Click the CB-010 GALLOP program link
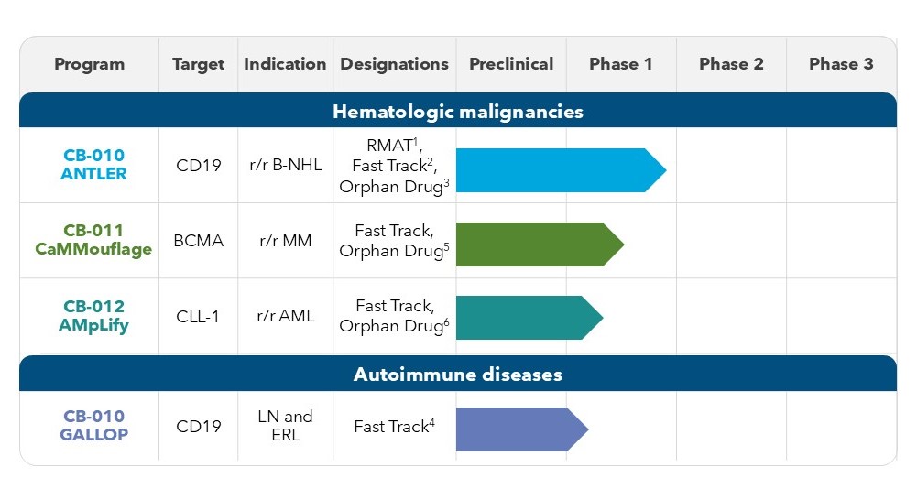 tap(92, 426)
